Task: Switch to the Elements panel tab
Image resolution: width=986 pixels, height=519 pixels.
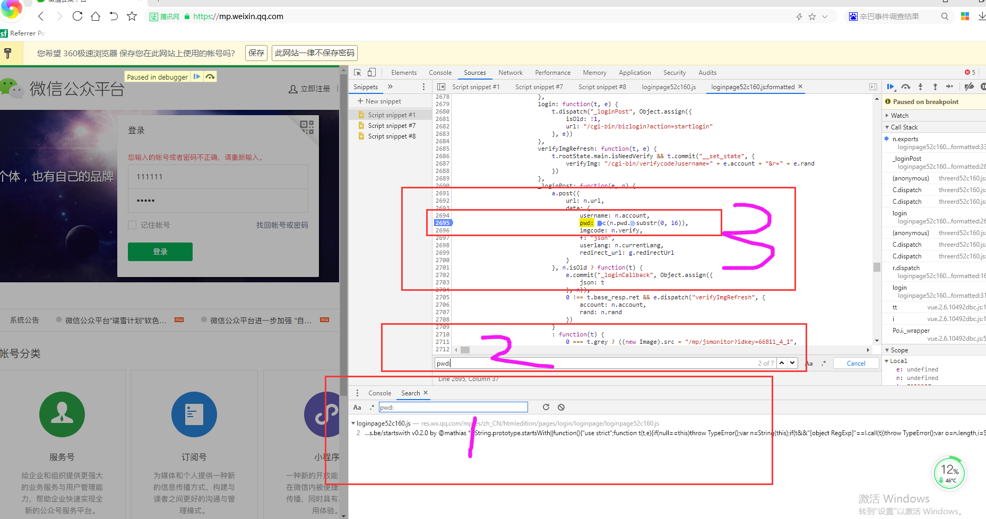Action: coord(404,73)
